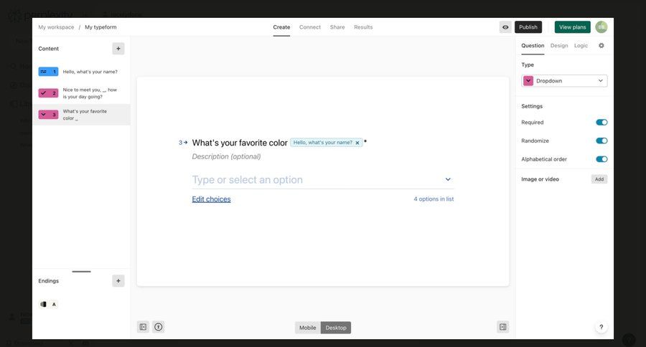Viewport: 646px width, 347px height.
Task: Click the accessibility icon at bottom left
Action: pyautogui.click(x=158, y=327)
